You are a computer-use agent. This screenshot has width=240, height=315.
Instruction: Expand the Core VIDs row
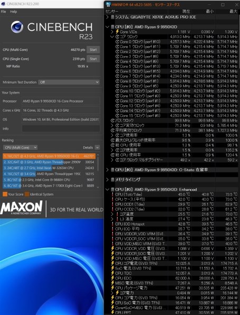pyautogui.click(x=112, y=32)
